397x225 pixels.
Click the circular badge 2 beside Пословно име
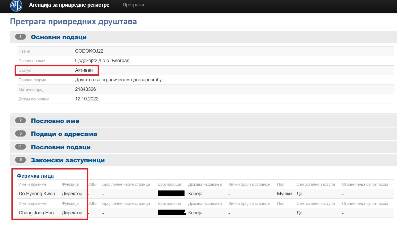pos(21,120)
